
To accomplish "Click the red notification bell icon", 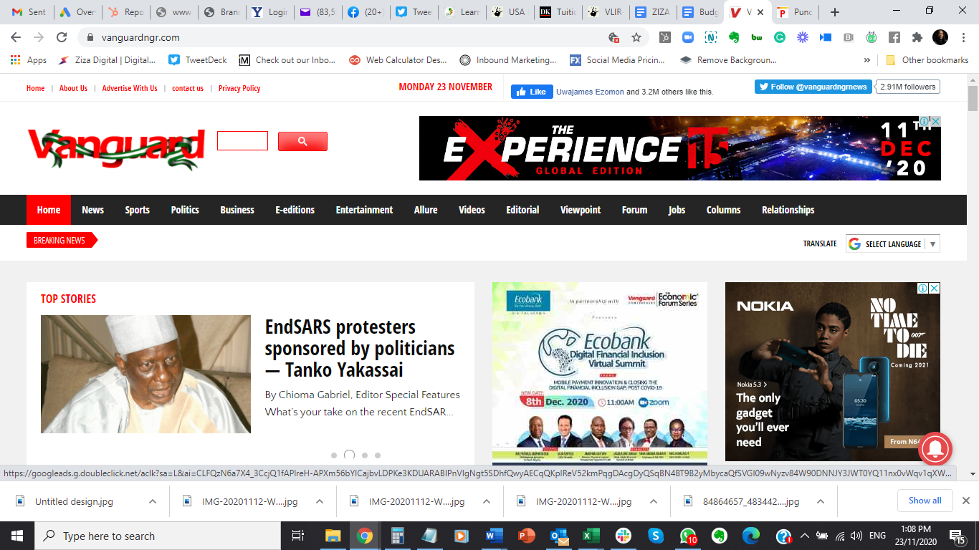I will [935, 449].
